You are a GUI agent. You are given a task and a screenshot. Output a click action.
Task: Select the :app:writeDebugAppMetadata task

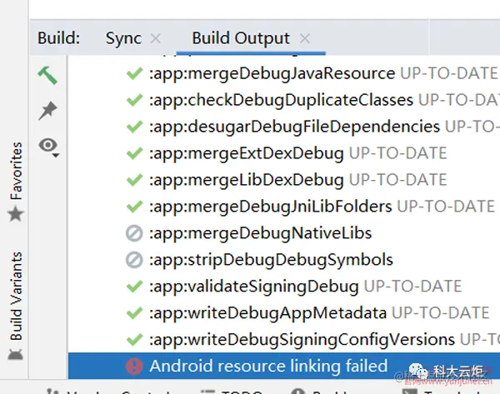click(x=267, y=312)
